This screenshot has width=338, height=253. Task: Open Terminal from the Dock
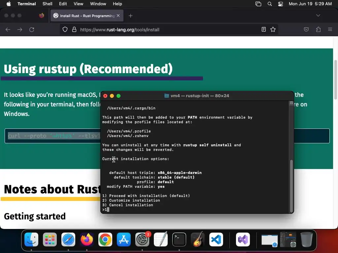179,239
